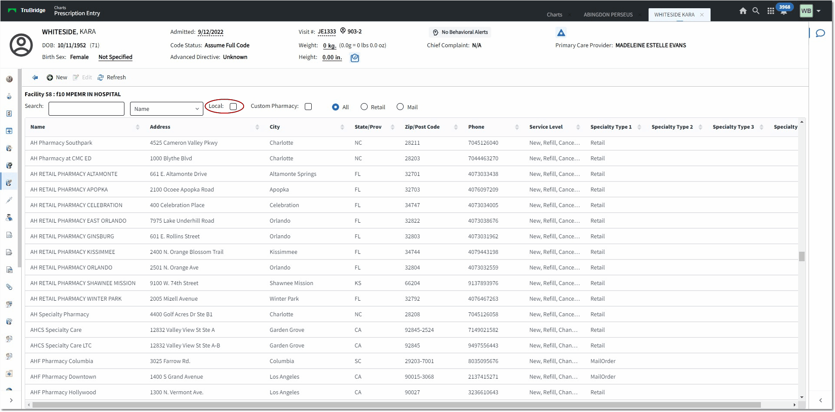Open visit number JE1333 link
Image resolution: width=835 pixels, height=412 pixels.
326,32
